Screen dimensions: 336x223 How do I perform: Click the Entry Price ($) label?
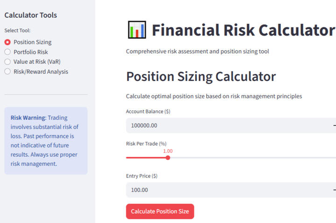click(141, 176)
